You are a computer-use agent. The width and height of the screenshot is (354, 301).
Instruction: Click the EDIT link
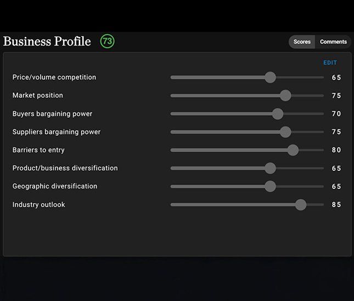point(330,63)
